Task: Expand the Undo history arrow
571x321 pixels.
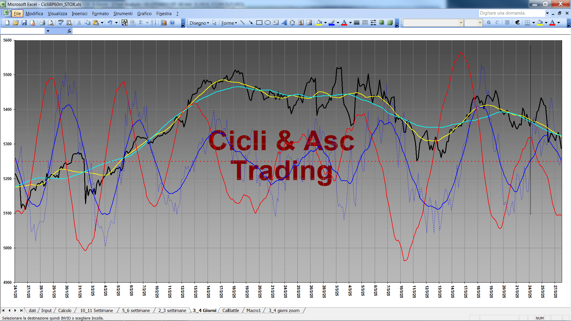Action: click(116, 23)
